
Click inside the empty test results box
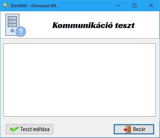point(79,80)
